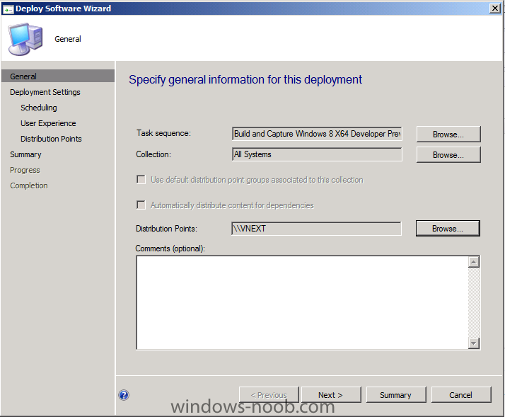Click the blue help question mark icon
This screenshot has width=505, height=417.
(x=124, y=395)
